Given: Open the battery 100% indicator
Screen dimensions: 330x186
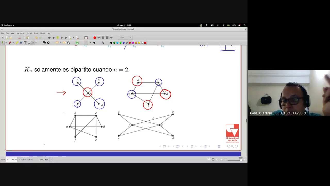Looking at the screenshot, I should pos(232,25).
